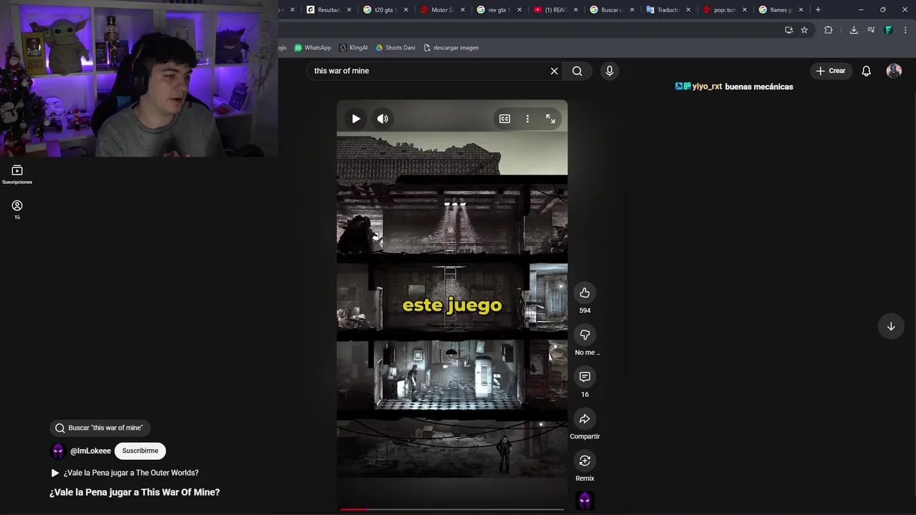Screen dimensions: 916x515
Task: Run the search with magnifier button
Action: point(577,71)
